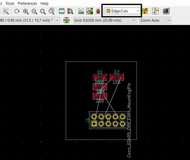The height and width of the screenshot is (160, 190).
Task: Click the routing tree icon beside console
Action: [x=155, y=11]
